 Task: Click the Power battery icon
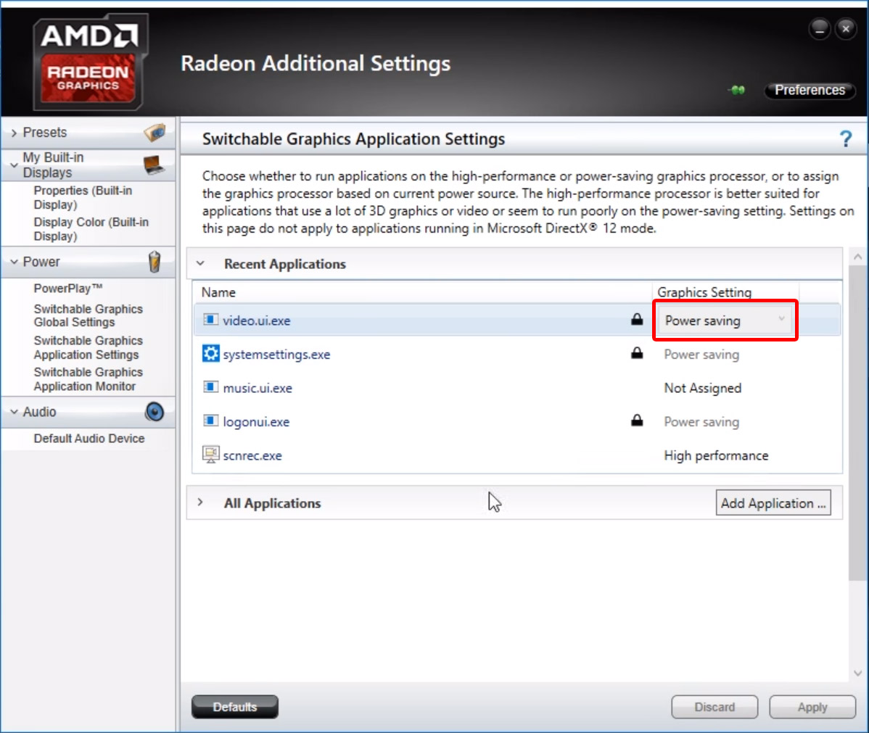pyautogui.click(x=155, y=262)
